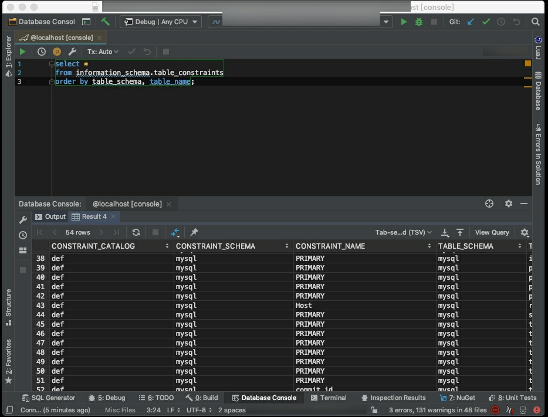
Task: Open the 5: Debug tool button
Action: pyautogui.click(x=107, y=398)
